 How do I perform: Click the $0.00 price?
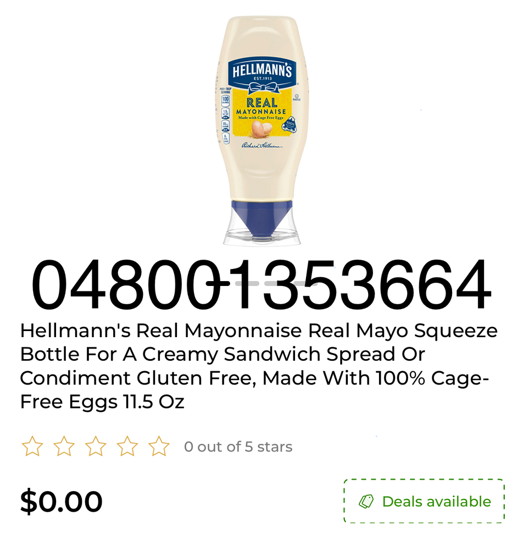(62, 501)
